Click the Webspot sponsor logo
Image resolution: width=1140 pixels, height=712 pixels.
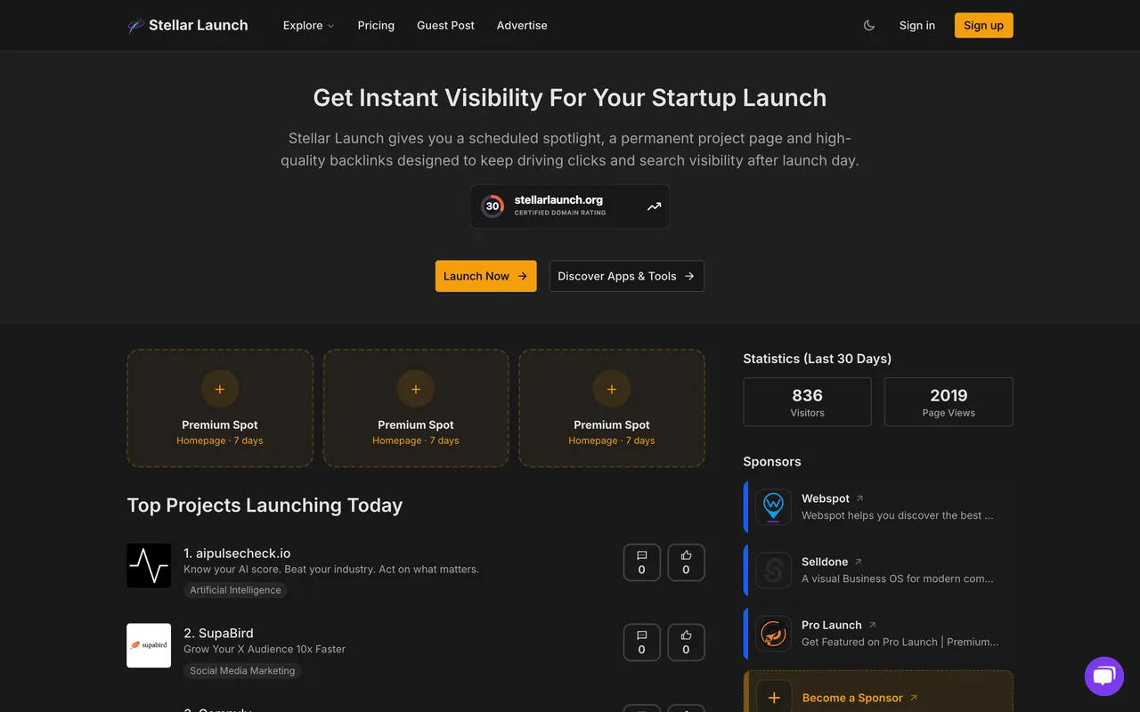click(773, 507)
